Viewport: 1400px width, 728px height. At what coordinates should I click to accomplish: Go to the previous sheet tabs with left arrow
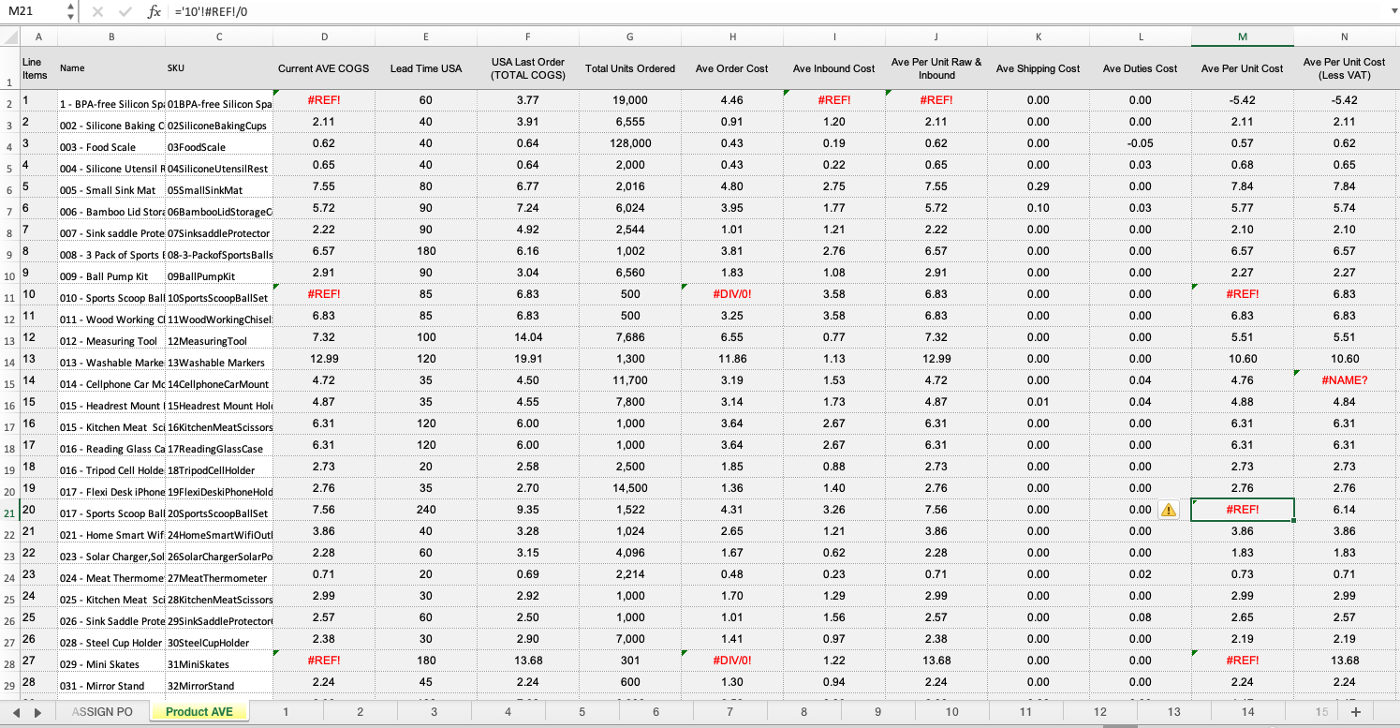[16, 712]
